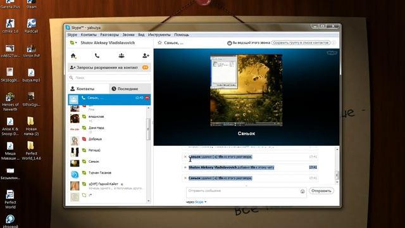Open the Вид menu
The width and height of the screenshot is (405, 228).
tap(141, 35)
